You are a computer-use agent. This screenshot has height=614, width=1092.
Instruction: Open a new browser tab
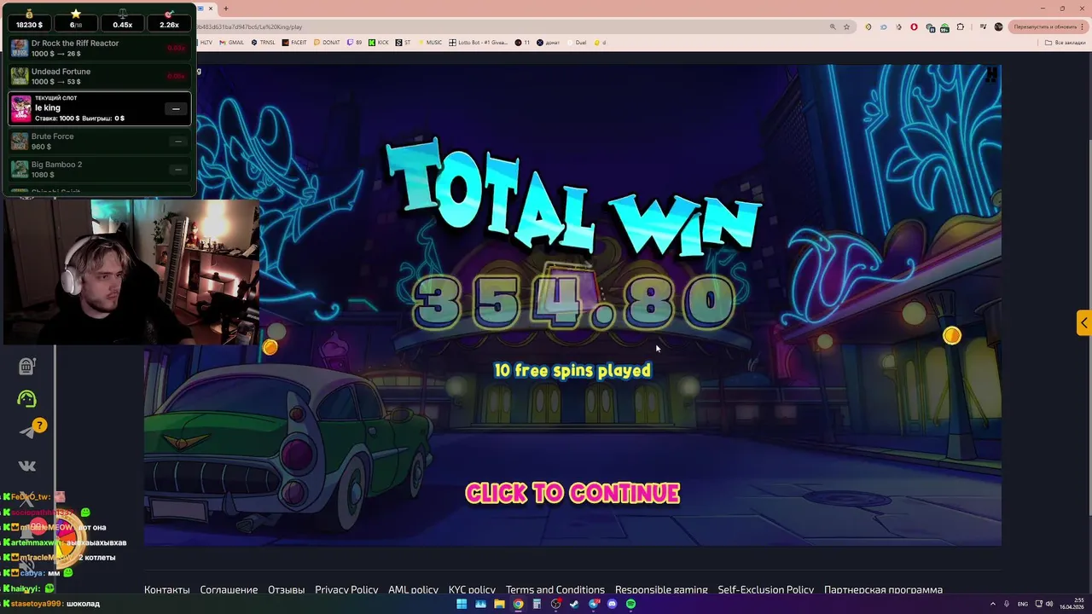click(226, 9)
